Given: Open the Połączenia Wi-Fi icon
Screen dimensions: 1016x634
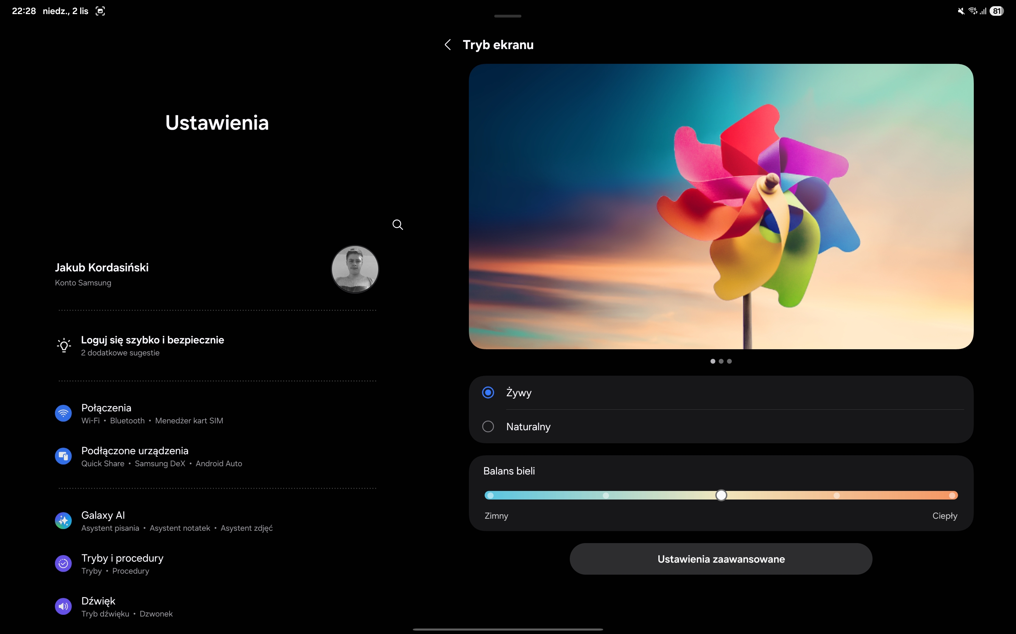Looking at the screenshot, I should [x=63, y=413].
